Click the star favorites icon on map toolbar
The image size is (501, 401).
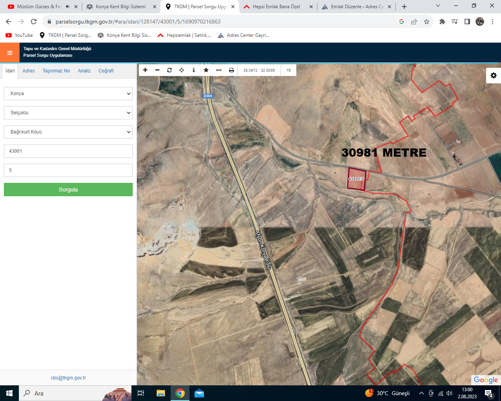206,70
